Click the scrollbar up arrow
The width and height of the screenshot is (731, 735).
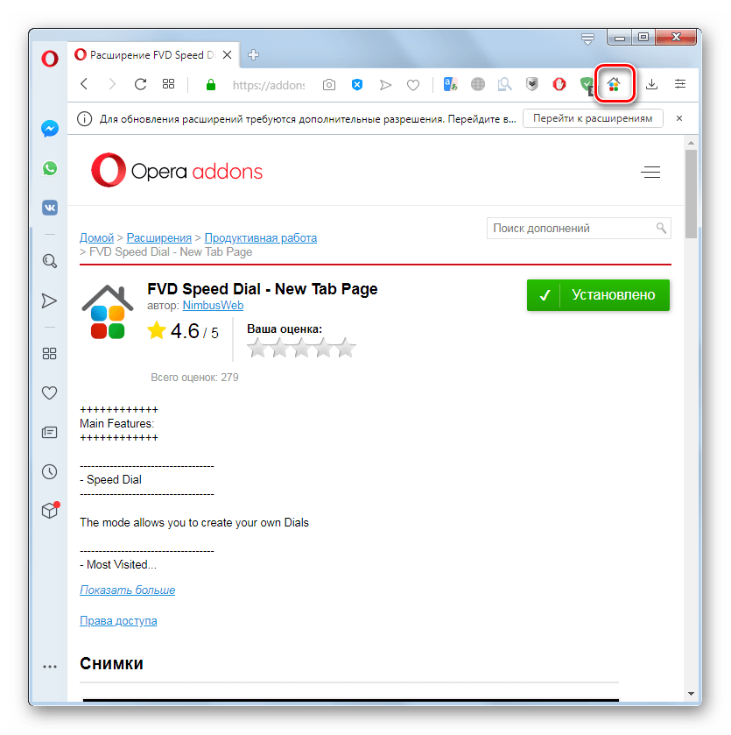click(x=692, y=143)
